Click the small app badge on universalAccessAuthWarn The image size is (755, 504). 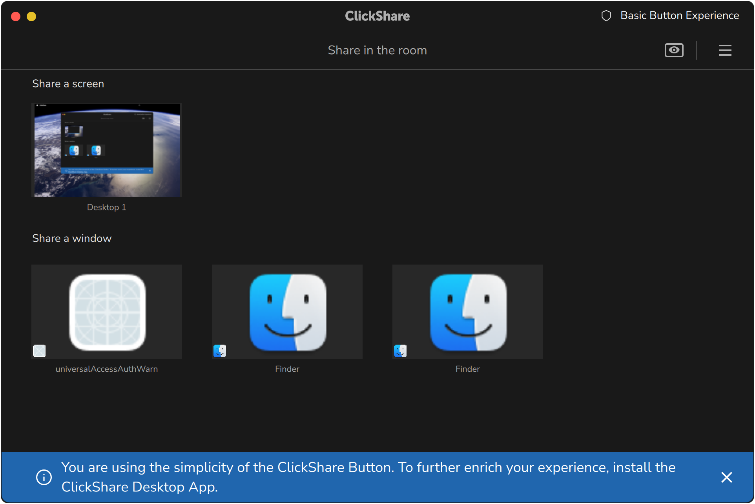[x=39, y=351]
